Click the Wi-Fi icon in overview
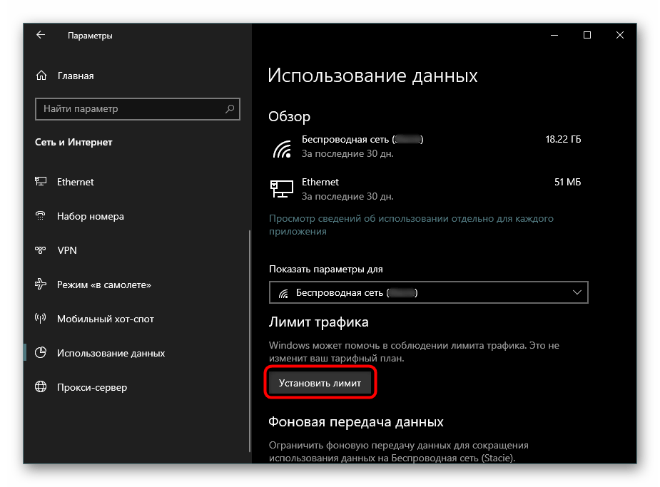The image size is (660, 487). coord(283,148)
